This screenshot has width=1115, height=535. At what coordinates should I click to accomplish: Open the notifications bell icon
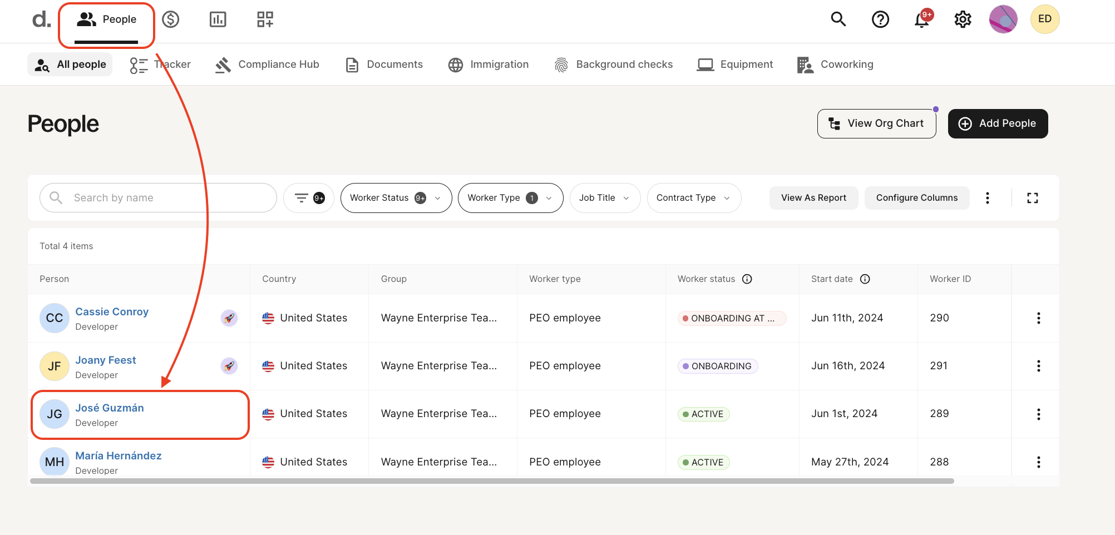(x=921, y=20)
